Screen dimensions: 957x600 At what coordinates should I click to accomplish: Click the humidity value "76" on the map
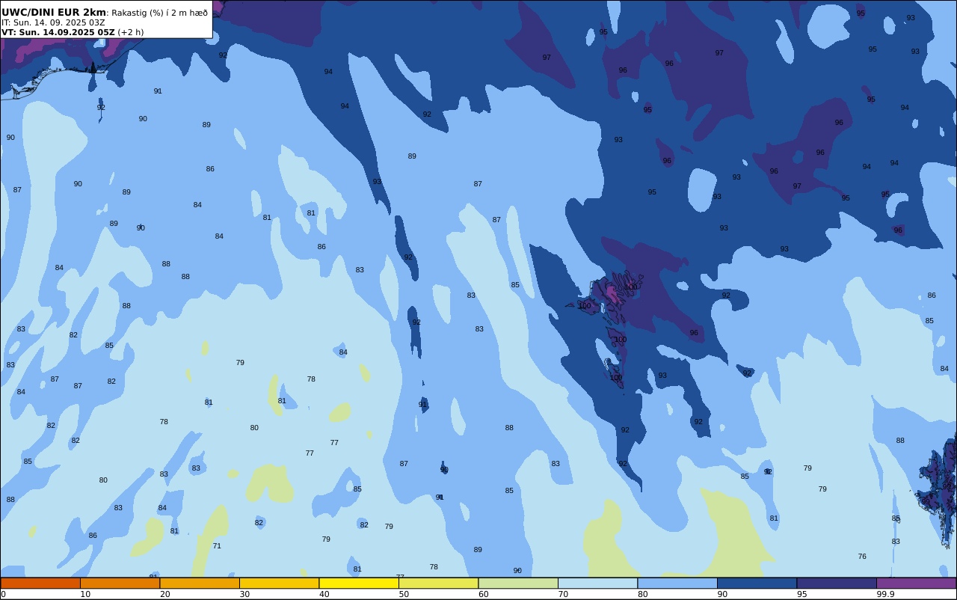(x=862, y=557)
